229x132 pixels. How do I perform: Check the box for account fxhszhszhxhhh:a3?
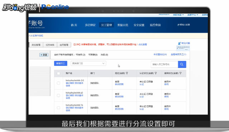coord(58,95)
